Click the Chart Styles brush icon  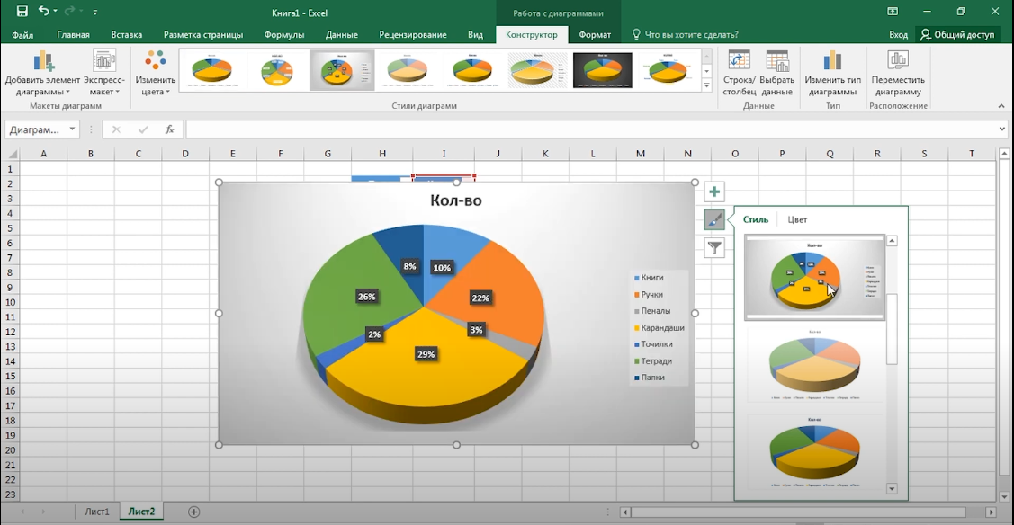tap(714, 219)
